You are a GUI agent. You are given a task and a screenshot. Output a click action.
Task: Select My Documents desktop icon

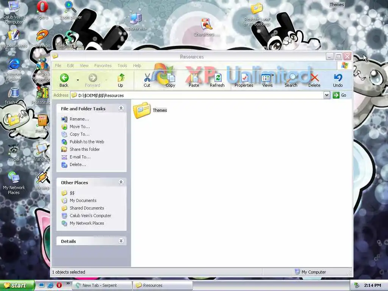[14, 39]
